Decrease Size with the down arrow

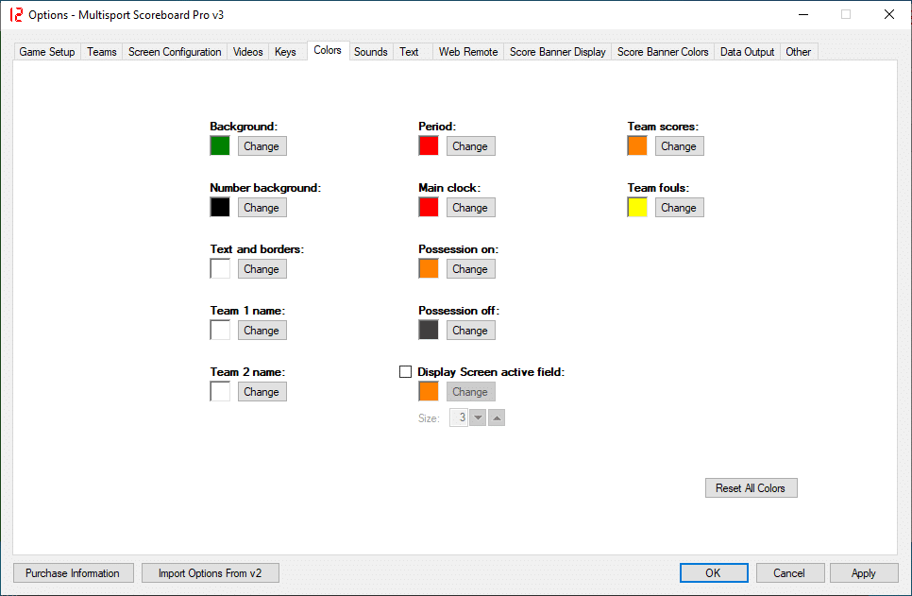478,417
